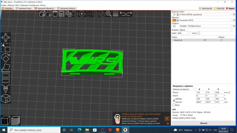
Task: Toggle visibility eye of Body3.stl
Action: 205,40
